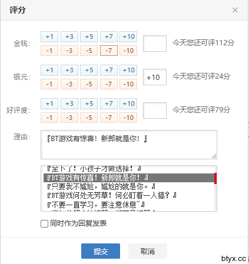Click inside the 理由 text area
Image resolution: width=249 pixels, height=264 pixels.
point(129,145)
